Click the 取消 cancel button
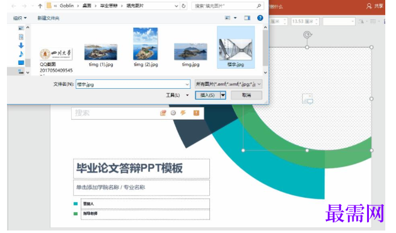 pyautogui.click(x=247, y=95)
